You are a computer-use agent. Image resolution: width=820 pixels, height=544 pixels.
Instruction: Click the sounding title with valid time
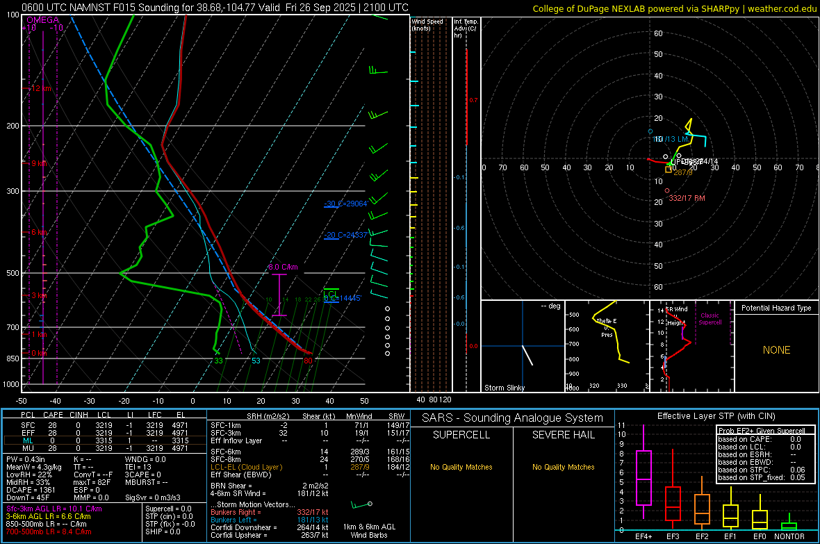215,8
